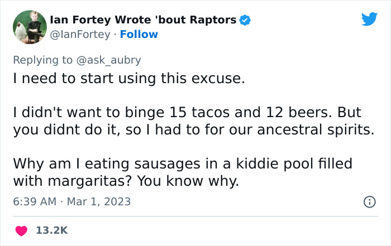Open the tweet info circle icon
This screenshot has width=391, height=246.
369,202
